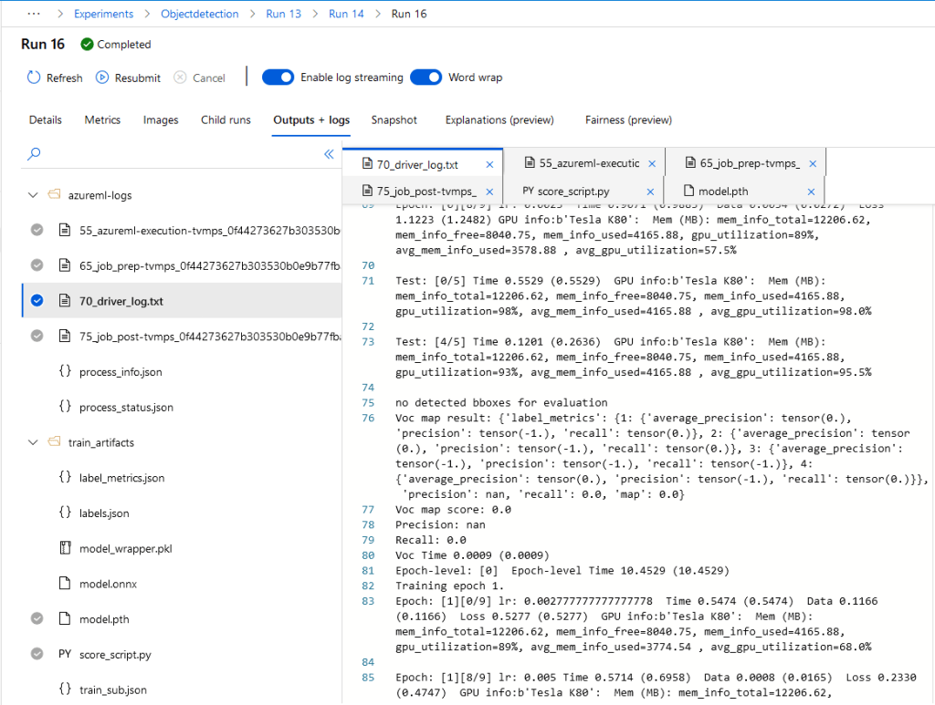Click the sidebar search input field

pyautogui.click(x=164, y=153)
